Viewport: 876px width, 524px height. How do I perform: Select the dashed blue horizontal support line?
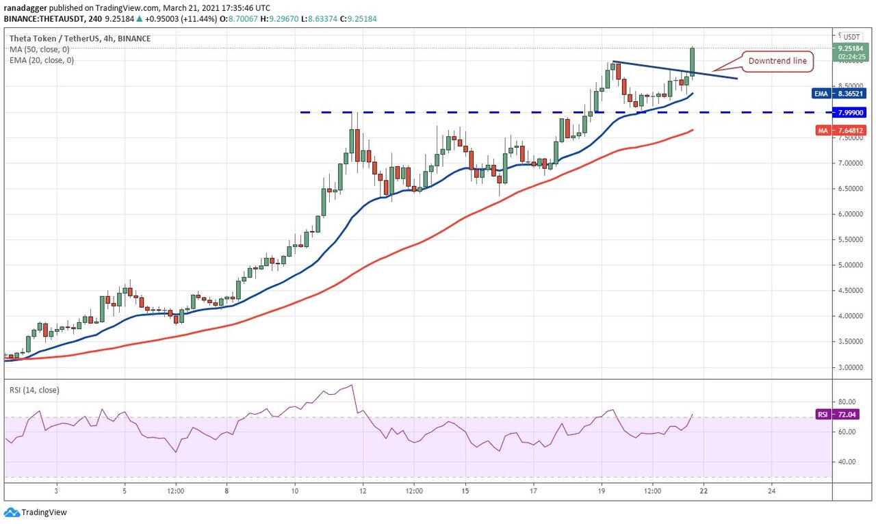tap(445, 112)
